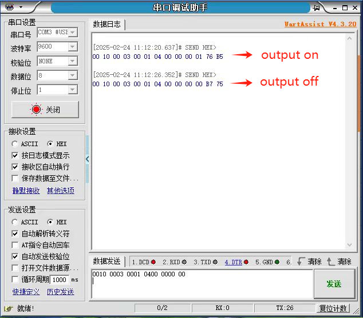Clear log with up-arrow 清除

click(339, 261)
